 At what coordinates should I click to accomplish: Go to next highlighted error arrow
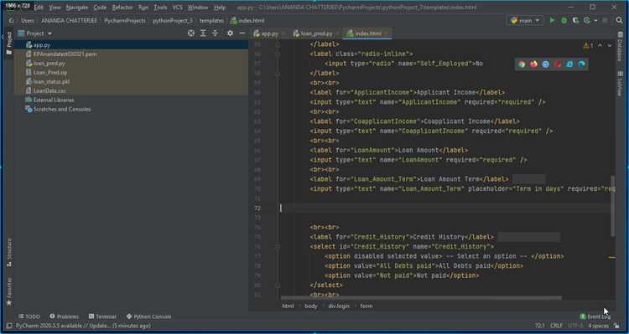[x=610, y=46]
